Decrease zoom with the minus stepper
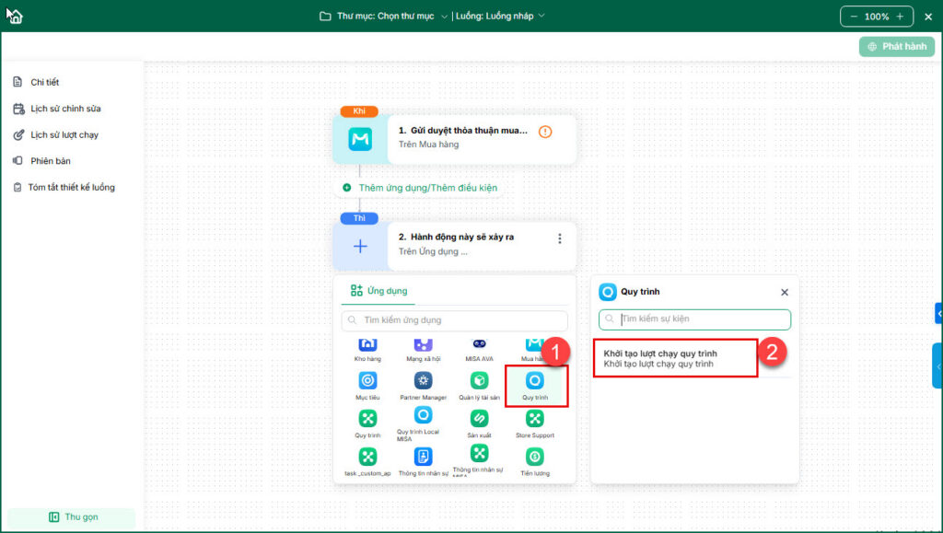 854,17
